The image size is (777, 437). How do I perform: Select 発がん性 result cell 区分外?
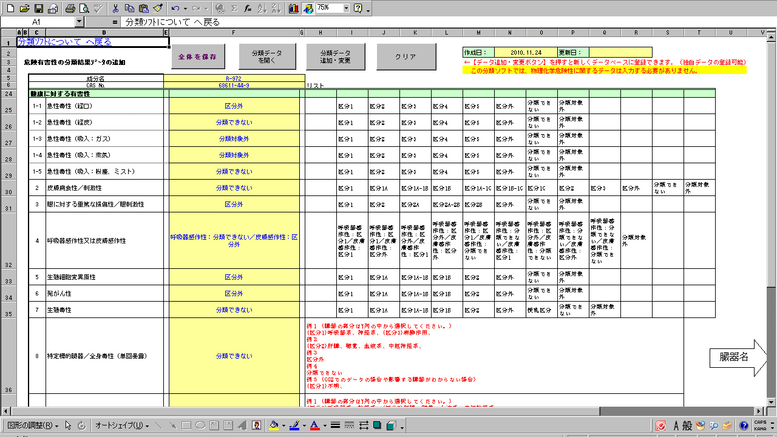click(234, 293)
